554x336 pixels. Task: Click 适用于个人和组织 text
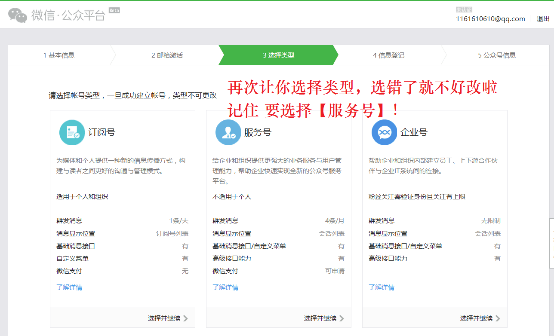[x=82, y=197]
